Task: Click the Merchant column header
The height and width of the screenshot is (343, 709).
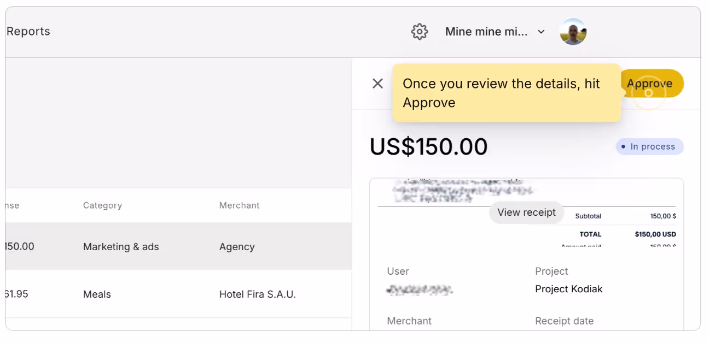Action: [x=239, y=205]
